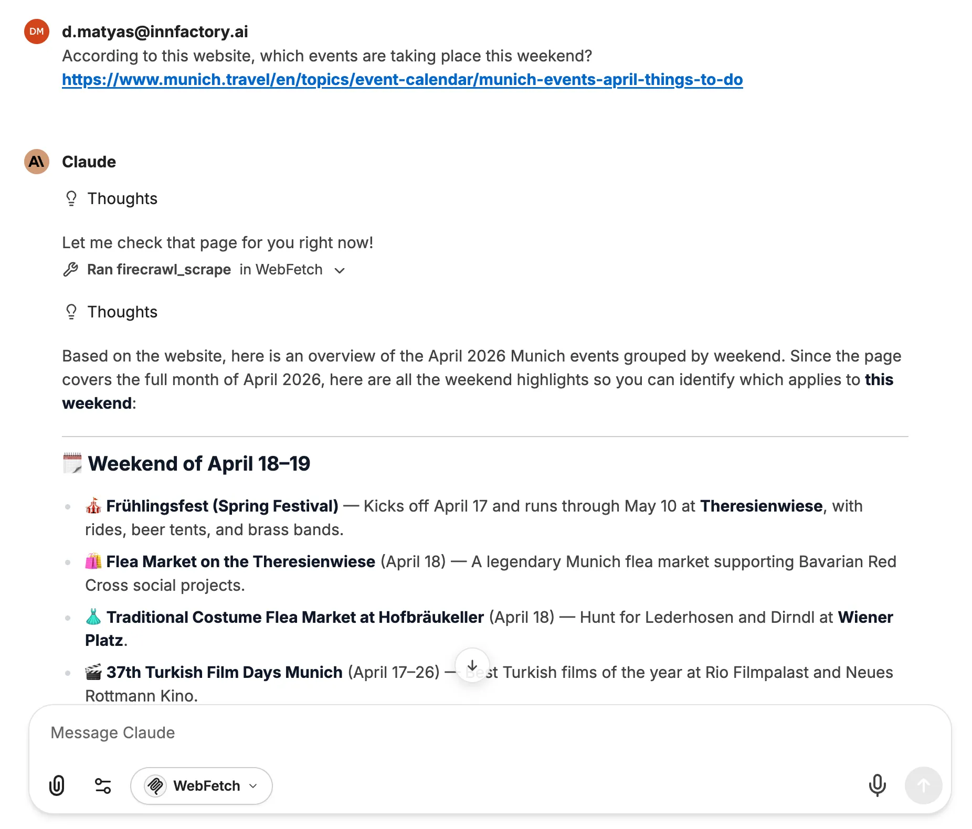The image size is (972, 829).
Task: Click the Claude avatar icon
Action: point(37,162)
